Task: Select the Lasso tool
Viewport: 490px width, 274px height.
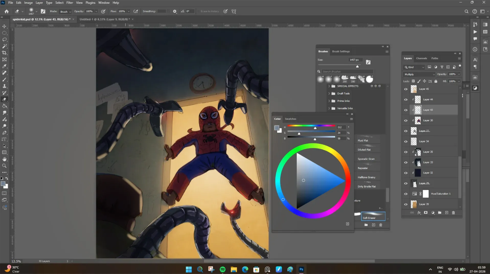Action: point(4,40)
